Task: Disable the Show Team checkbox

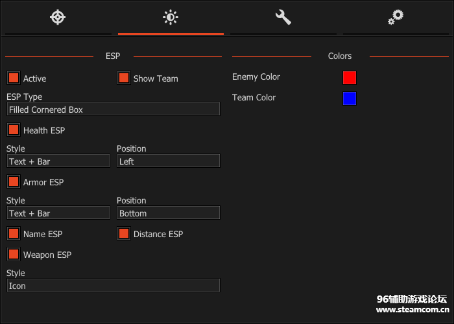Action: pyautogui.click(x=124, y=78)
